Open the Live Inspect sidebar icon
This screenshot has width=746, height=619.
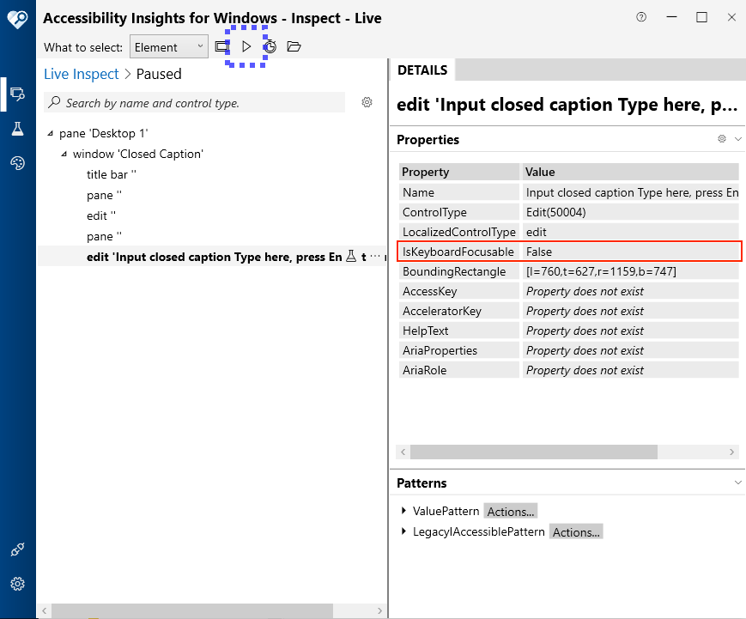pyautogui.click(x=18, y=94)
